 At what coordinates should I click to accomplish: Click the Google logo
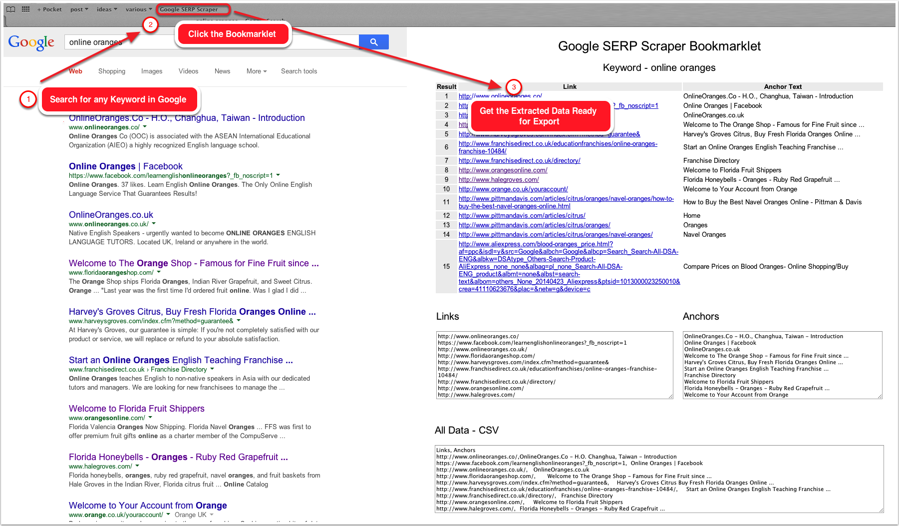31,42
